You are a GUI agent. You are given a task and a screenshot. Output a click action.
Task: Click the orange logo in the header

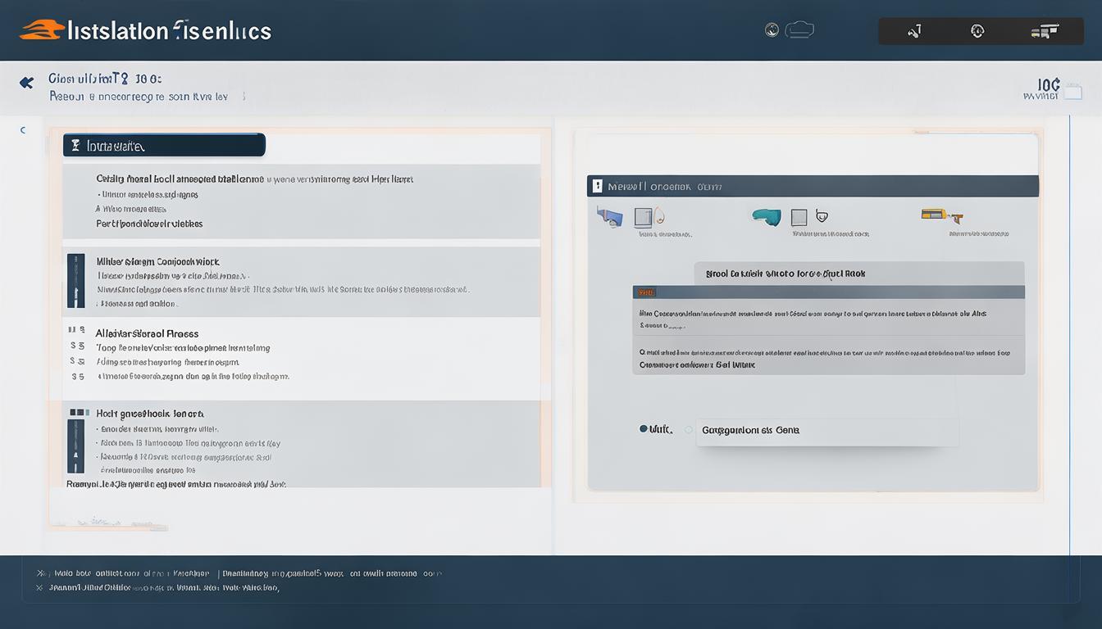pos(42,30)
